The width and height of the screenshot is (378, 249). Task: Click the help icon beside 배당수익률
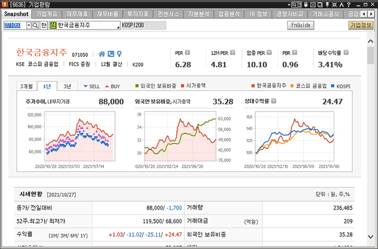coord(346,52)
